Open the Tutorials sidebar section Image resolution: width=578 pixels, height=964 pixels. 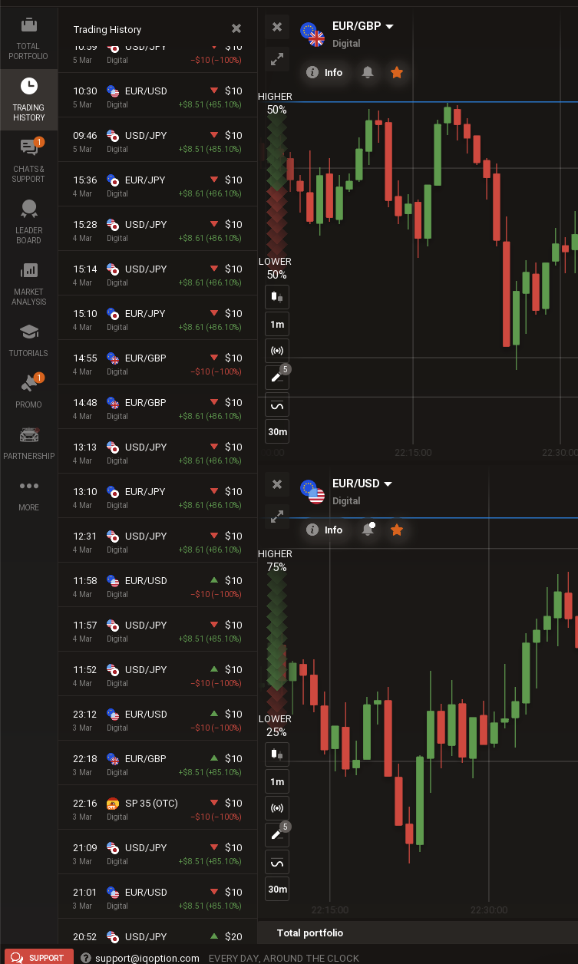pyautogui.click(x=28, y=341)
